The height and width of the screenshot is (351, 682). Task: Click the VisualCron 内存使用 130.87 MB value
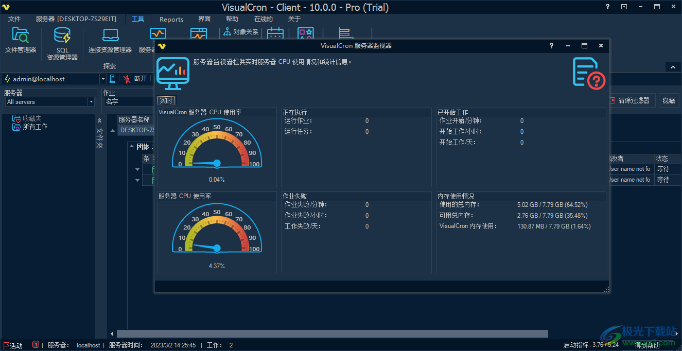(554, 226)
